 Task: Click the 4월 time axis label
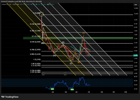point(53,92)
